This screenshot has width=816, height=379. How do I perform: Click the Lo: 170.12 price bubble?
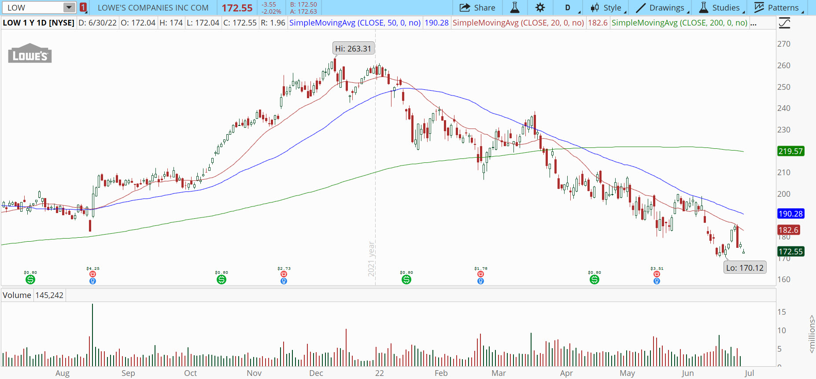[745, 268]
